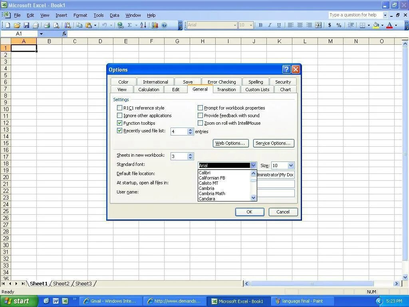Toggle Underline formatting in the toolbar
The width and height of the screenshot is (409, 307).
pyautogui.click(x=279, y=25)
